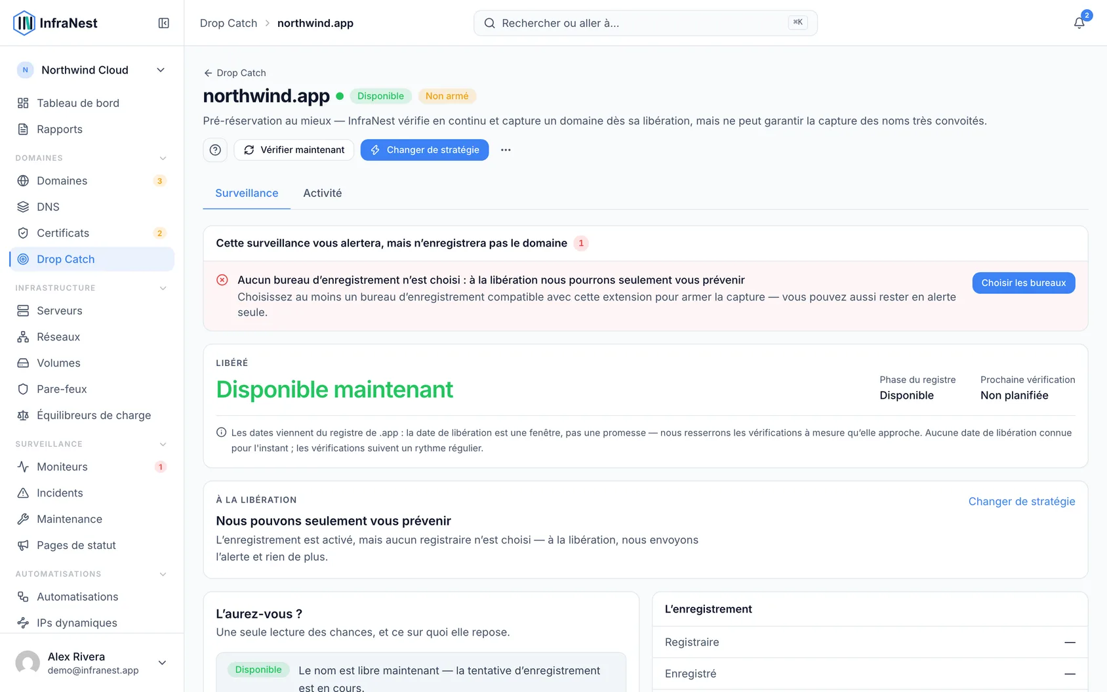Click the Serveurs server icon
The width and height of the screenshot is (1107, 692).
23,310
